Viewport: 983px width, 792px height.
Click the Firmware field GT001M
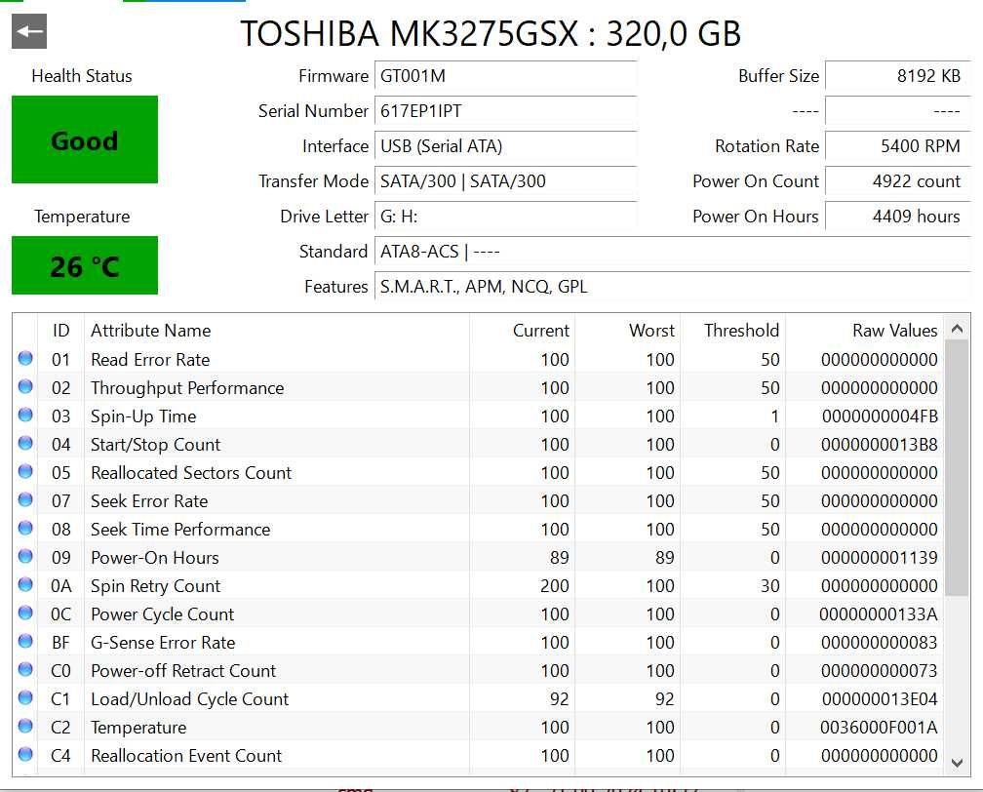coord(506,76)
